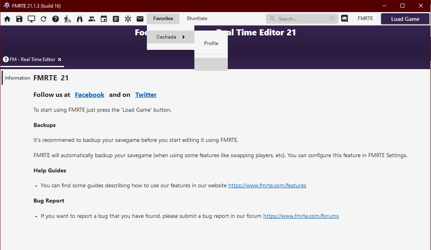Click the help icon on the editor tab
The image size is (431, 250).
point(6,59)
